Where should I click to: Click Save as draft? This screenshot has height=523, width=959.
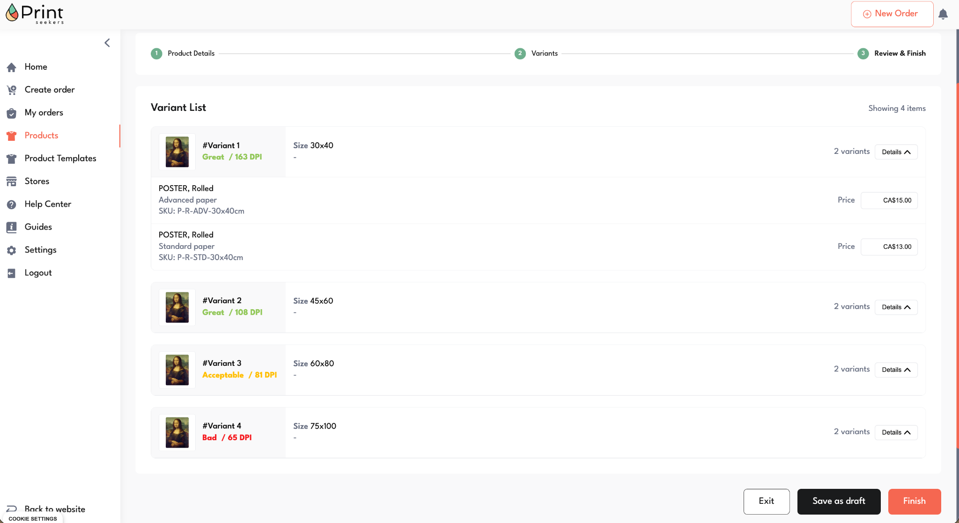coord(839,501)
